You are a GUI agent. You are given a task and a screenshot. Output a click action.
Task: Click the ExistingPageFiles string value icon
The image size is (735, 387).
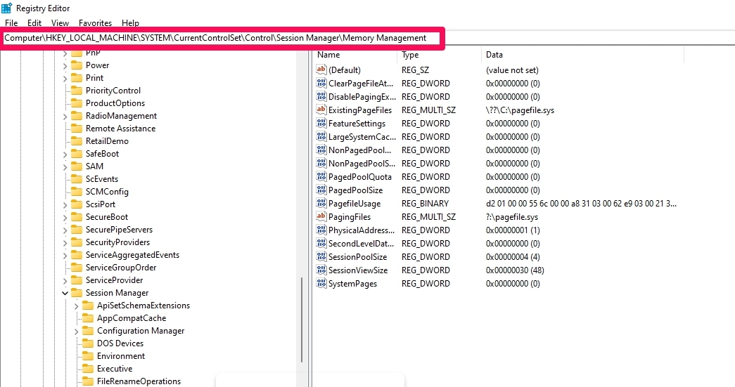[321, 110]
